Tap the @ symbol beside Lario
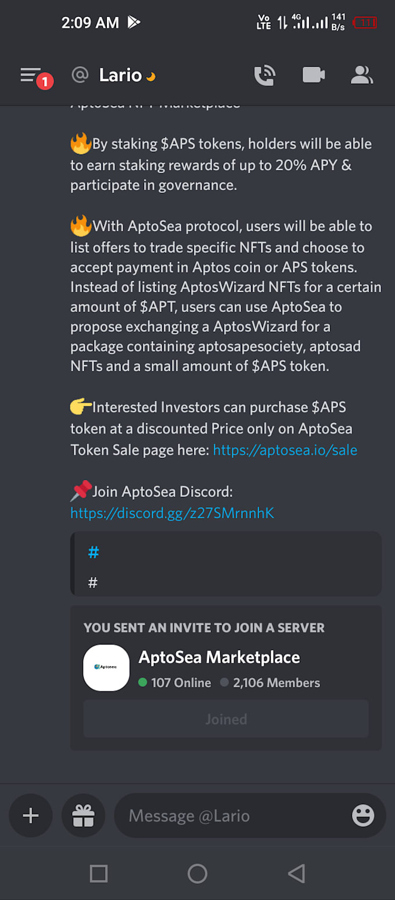This screenshot has height=900, width=395. point(80,76)
